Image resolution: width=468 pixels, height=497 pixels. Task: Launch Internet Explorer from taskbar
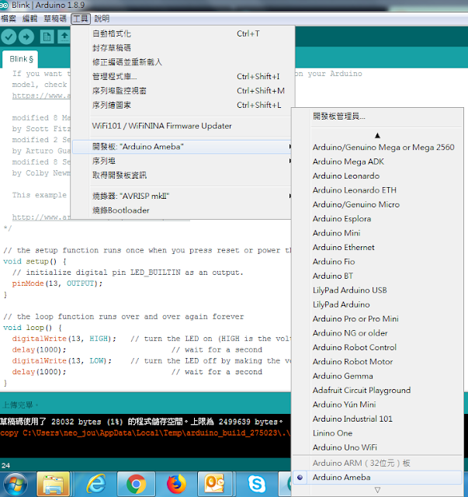click(x=96, y=485)
